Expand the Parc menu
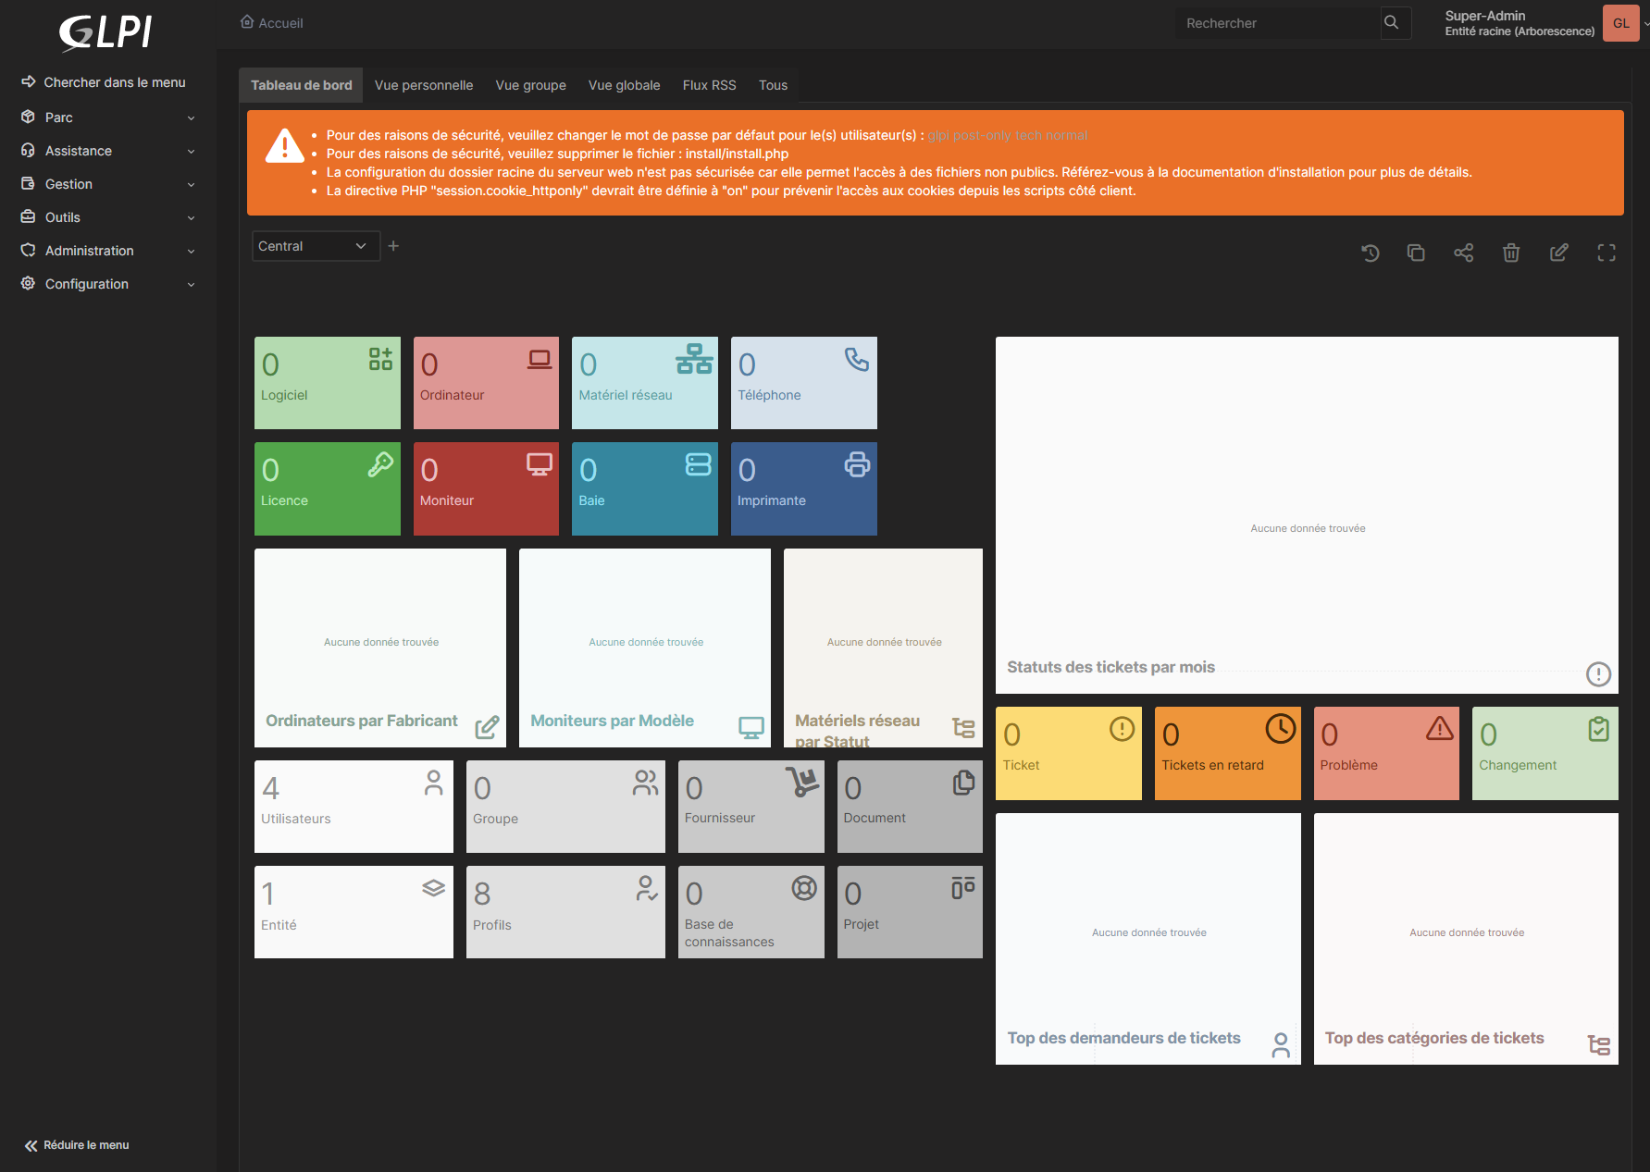Viewport: 1650px width, 1172px height. tap(107, 117)
